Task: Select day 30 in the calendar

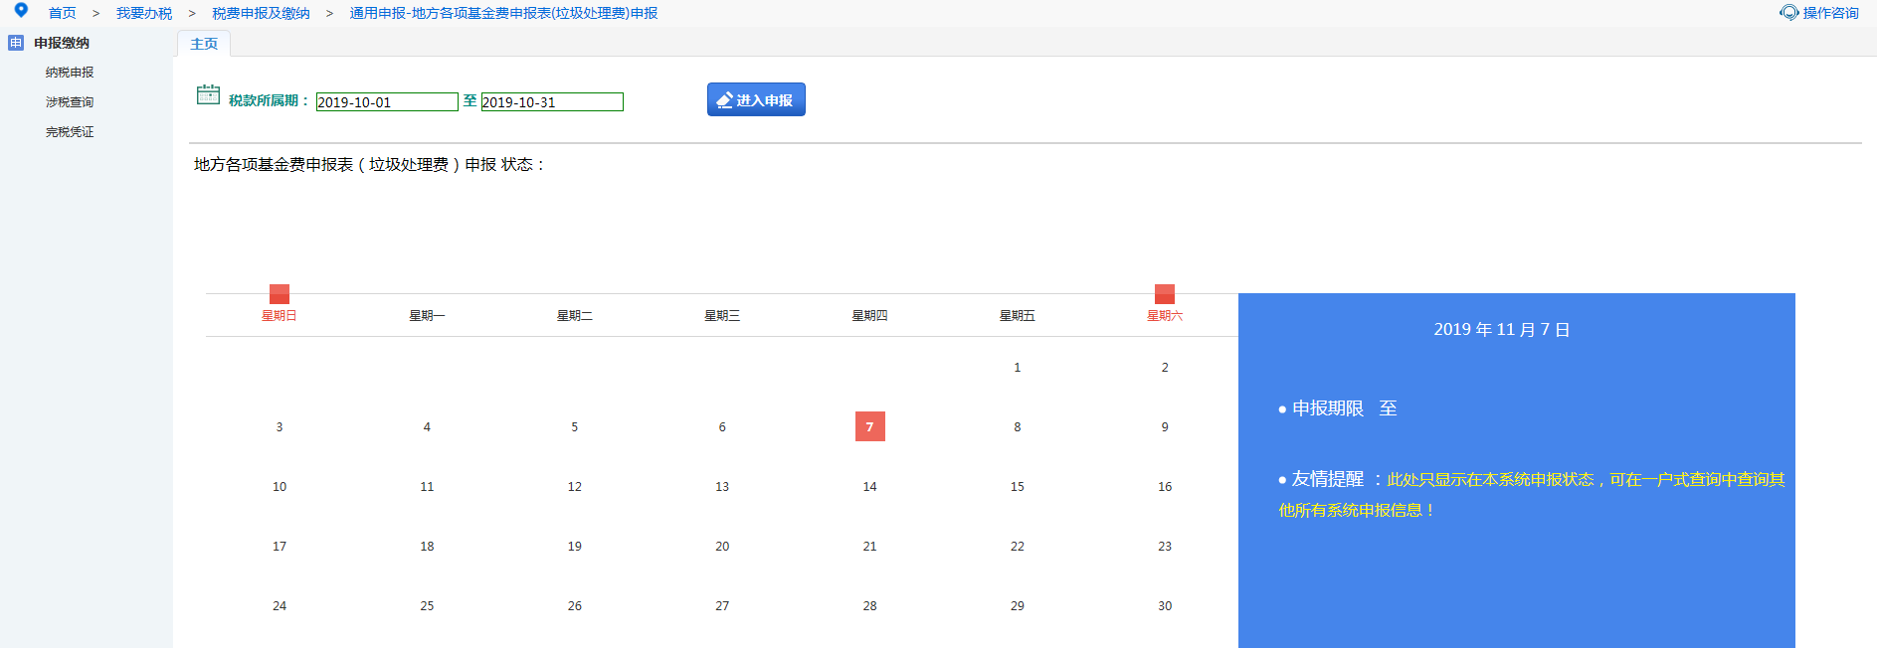Action: [1165, 606]
